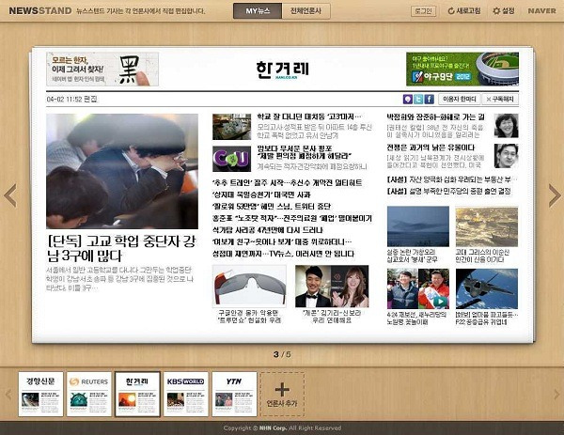This screenshot has width=564, height=435.
Task: Open main photo of students studying
Action: point(122,171)
